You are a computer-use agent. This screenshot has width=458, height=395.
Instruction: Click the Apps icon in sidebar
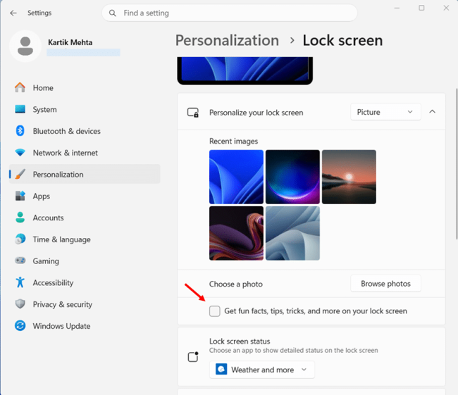point(20,196)
